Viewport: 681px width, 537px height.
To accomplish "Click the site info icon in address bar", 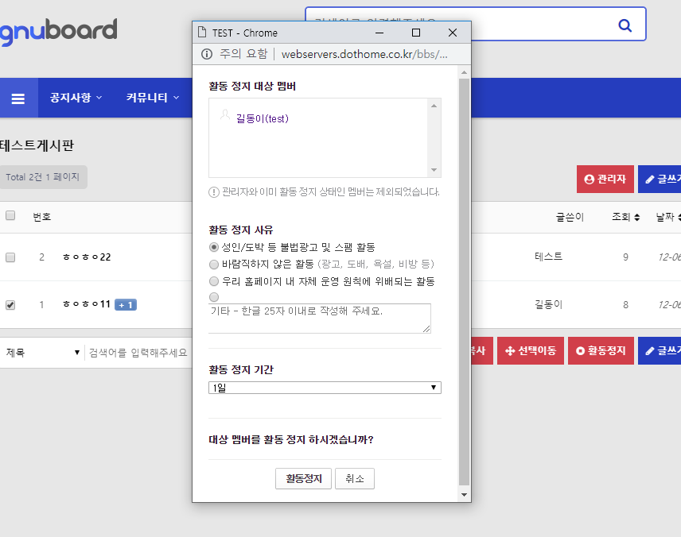I will point(207,54).
